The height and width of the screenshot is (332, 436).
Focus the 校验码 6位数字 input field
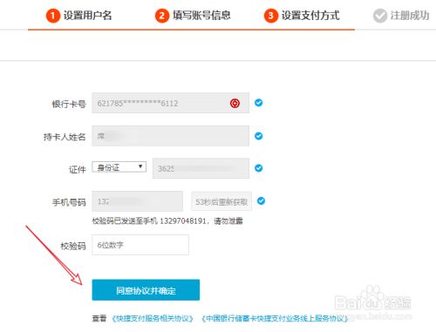tap(140, 245)
